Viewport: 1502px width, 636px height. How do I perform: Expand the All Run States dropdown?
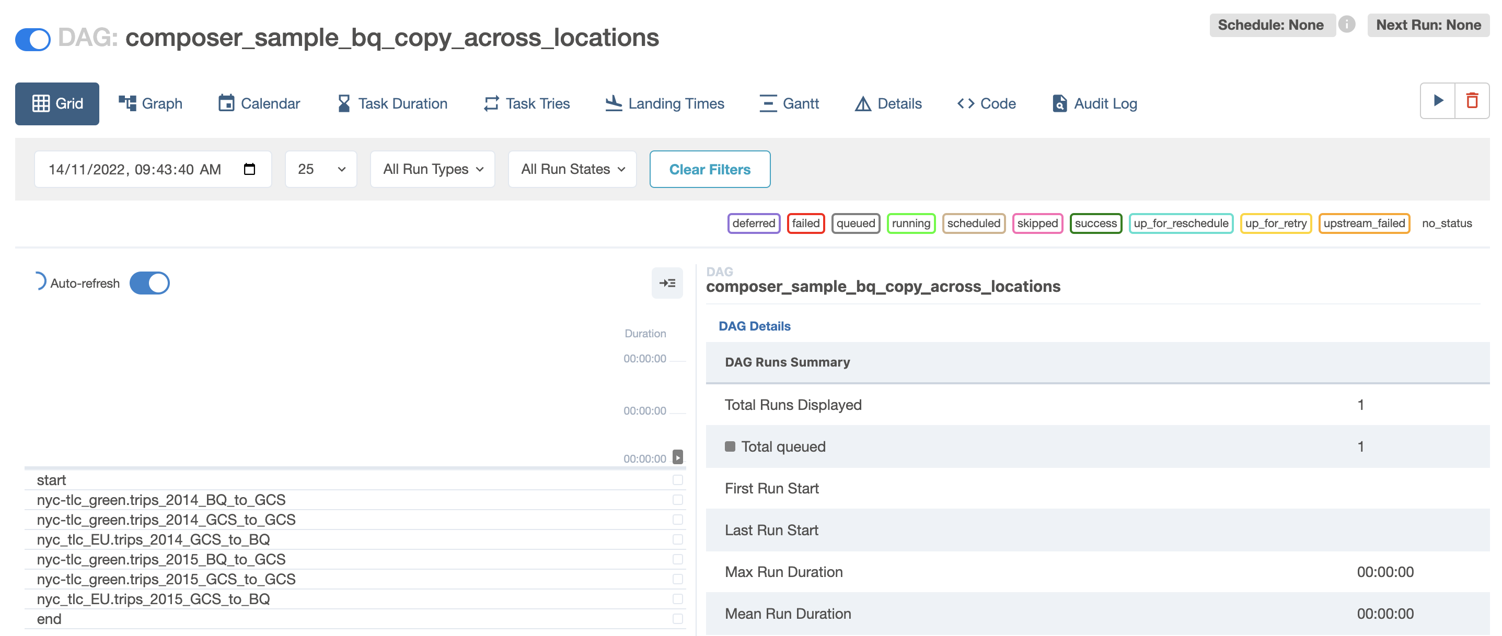[571, 169]
